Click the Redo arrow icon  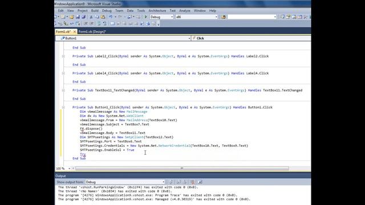120,17
